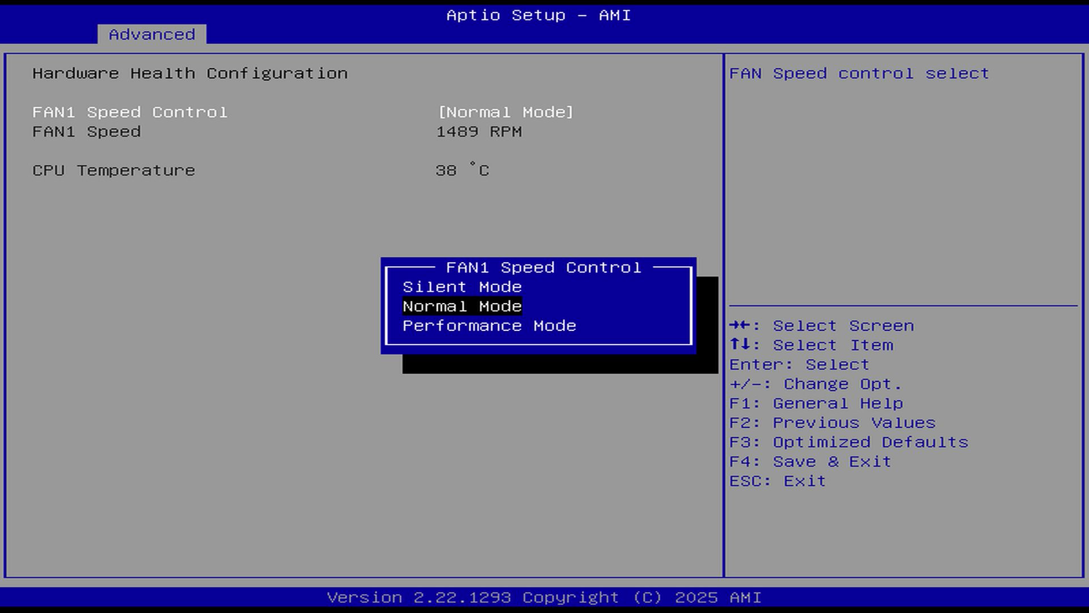Click FAN Speed control select description
Screen dimensions: 1089x613
pos(859,74)
